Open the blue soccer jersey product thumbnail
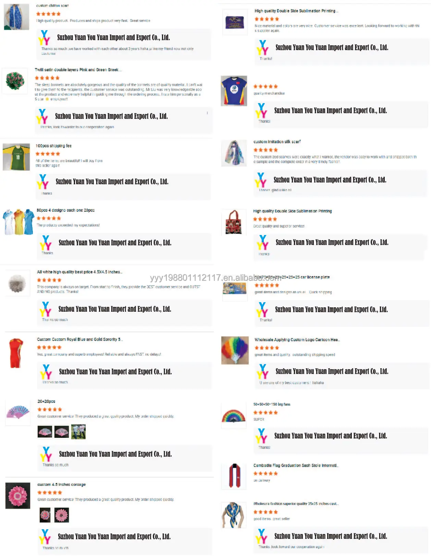Image resolution: width=431 pixels, height=556 pixels. click(234, 91)
